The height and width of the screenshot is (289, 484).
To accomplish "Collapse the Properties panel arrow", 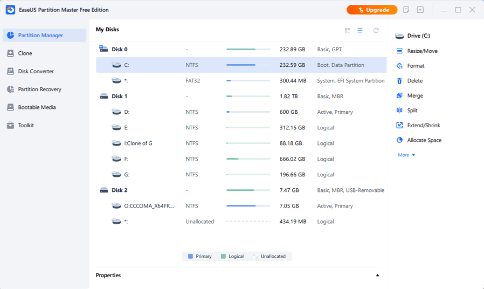I will (x=377, y=276).
